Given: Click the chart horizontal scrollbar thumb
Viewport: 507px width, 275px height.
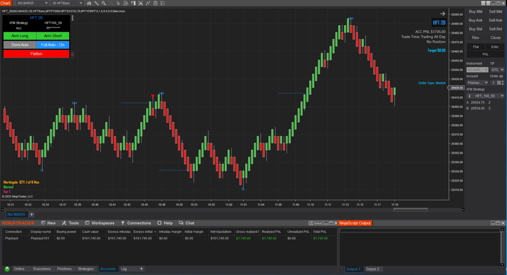Looking at the screenshot, I should (x=410, y=209).
